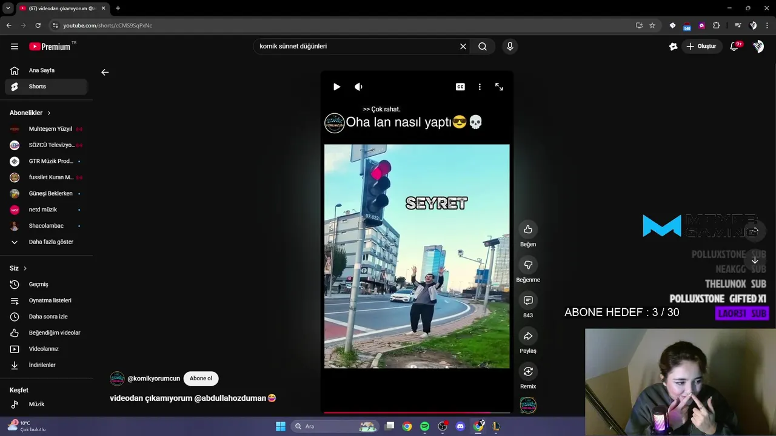The image size is (776, 436).
Task: Mute the Shorts video volume
Action: coord(358,87)
